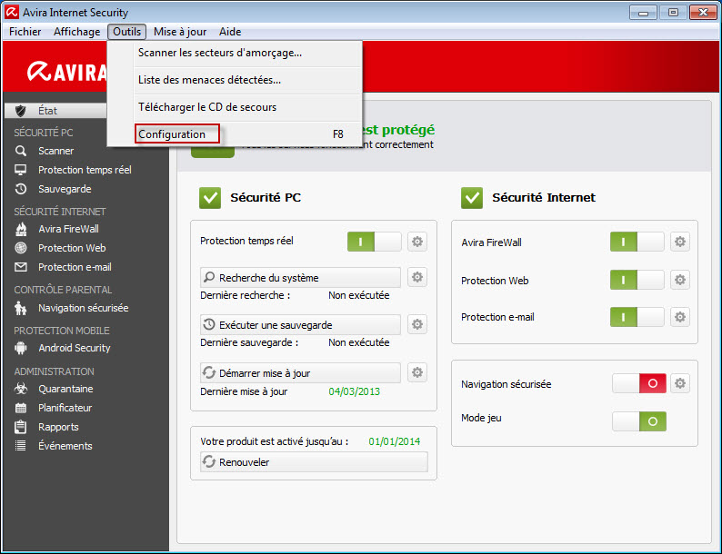722x554 pixels.
Task: Open the Mise à jour menu
Action: pos(180,32)
